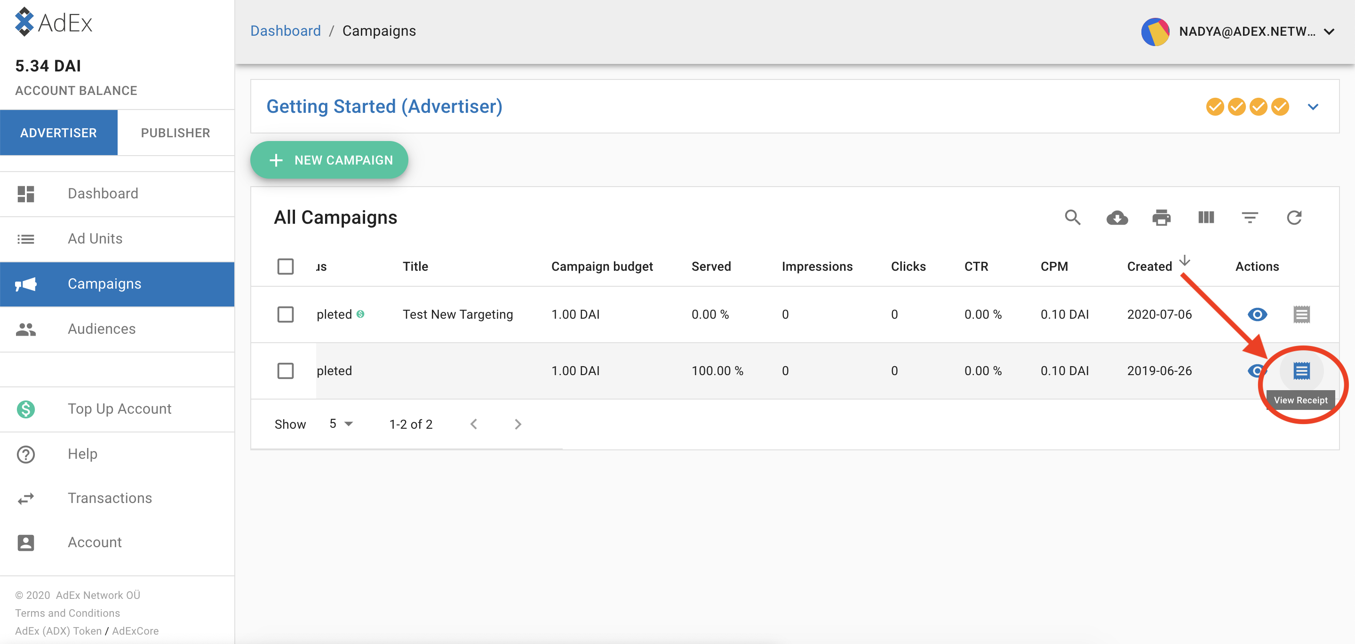Screen dimensions: 1355x644
Task: Click the Dashboard grid icon in sidebar
Action: pos(26,194)
